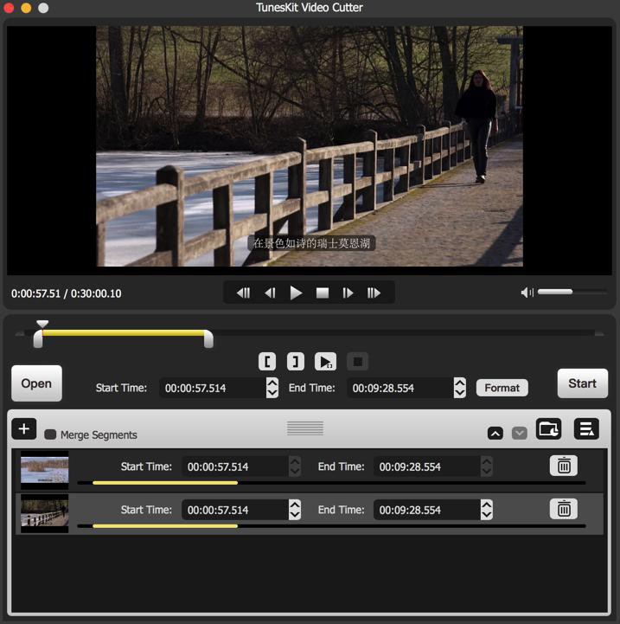Click the disabled stop segment preview icon
Screen dimensions: 620x624
pos(357,362)
